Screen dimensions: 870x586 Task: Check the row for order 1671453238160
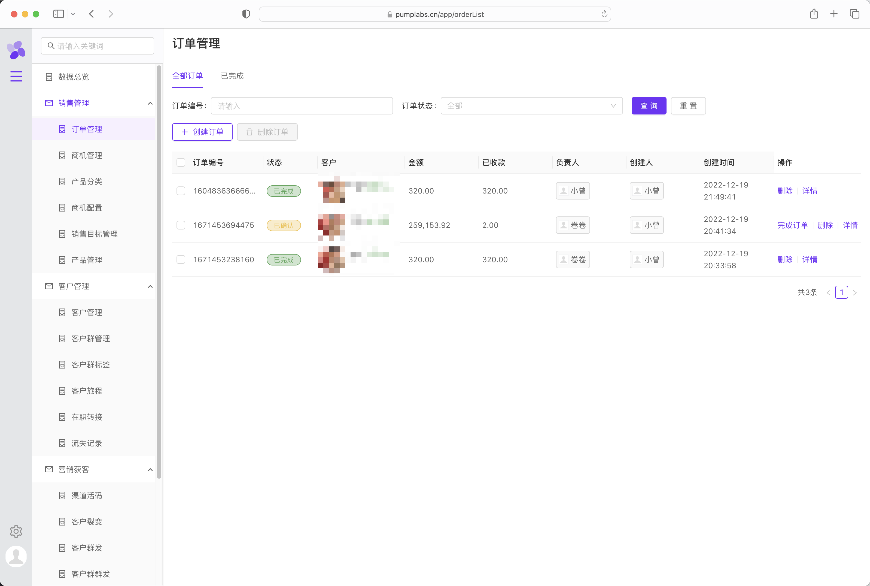point(181,260)
